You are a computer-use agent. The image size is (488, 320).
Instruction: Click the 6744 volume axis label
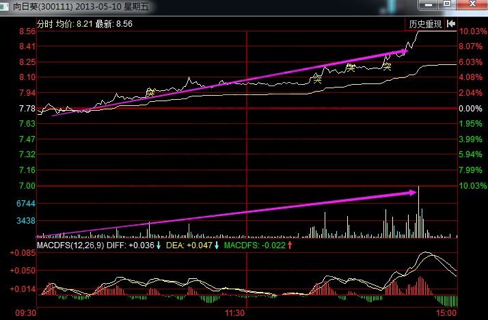click(x=26, y=204)
